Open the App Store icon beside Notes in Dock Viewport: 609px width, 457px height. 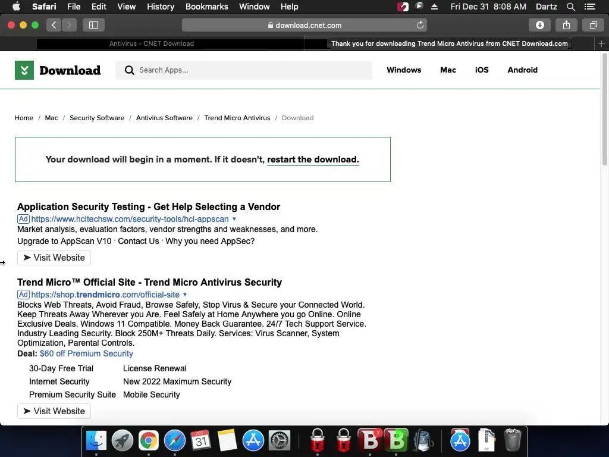pyautogui.click(x=253, y=441)
